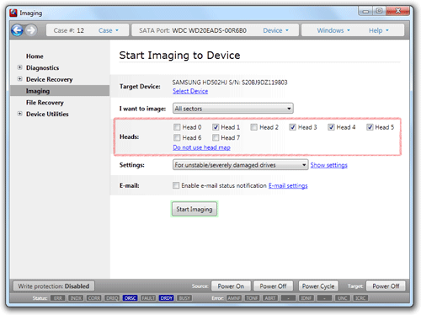Uncheck the Head 1 checkbox
421x315 pixels.
216,127
